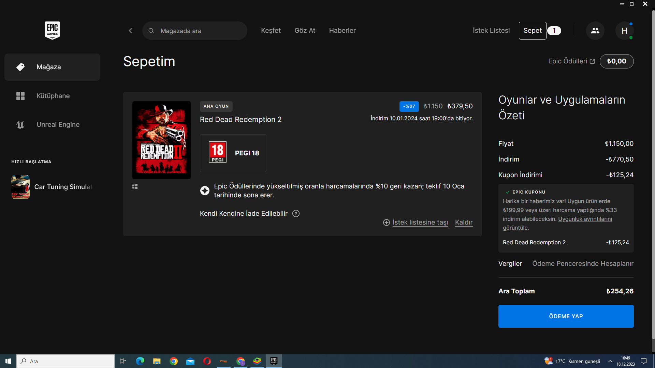655x368 pixels.
Task: Open the Haberler tab
Action: (342, 31)
